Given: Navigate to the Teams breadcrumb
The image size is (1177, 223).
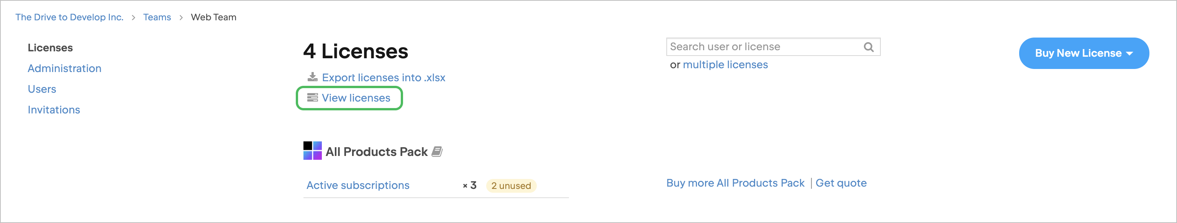Looking at the screenshot, I should [157, 17].
